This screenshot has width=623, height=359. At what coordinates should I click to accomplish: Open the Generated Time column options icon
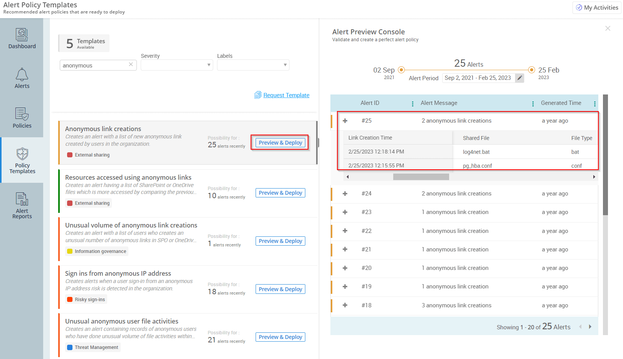click(594, 103)
